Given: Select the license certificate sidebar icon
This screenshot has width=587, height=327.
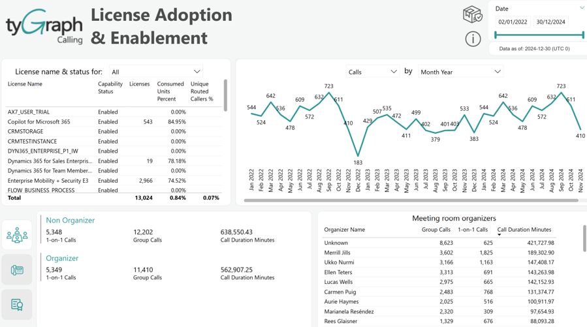Looking at the screenshot, I should [x=17, y=305].
